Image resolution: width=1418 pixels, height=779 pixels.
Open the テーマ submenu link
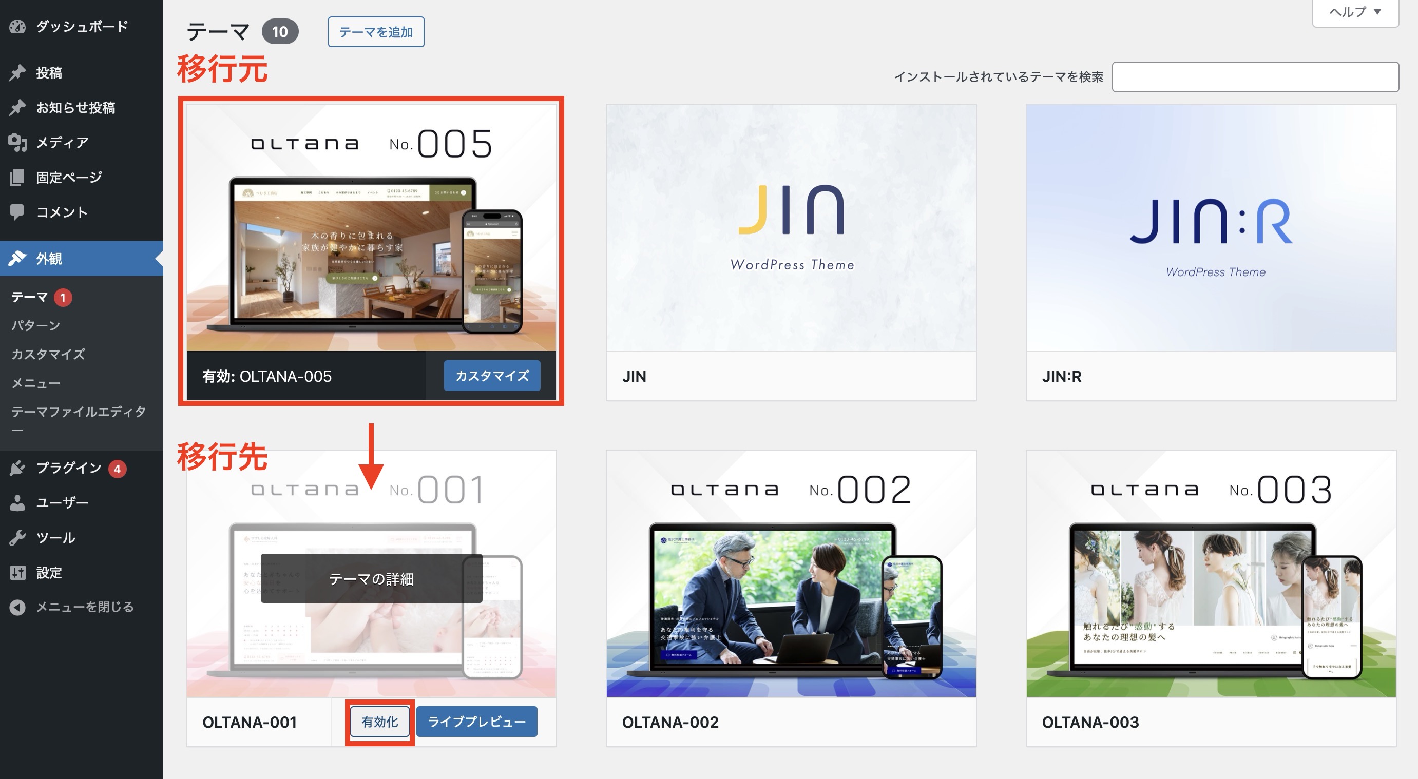coord(30,297)
